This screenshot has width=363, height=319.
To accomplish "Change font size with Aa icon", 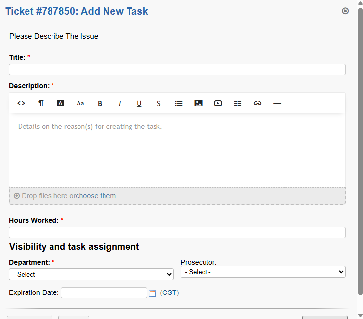I will (80, 103).
